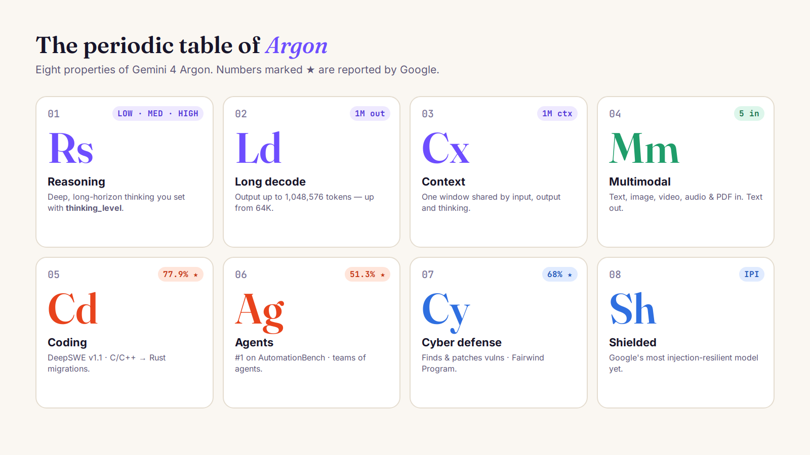The height and width of the screenshot is (455, 810).
Task: Click the DeepSWE v1.1 description text
Action: (107, 363)
